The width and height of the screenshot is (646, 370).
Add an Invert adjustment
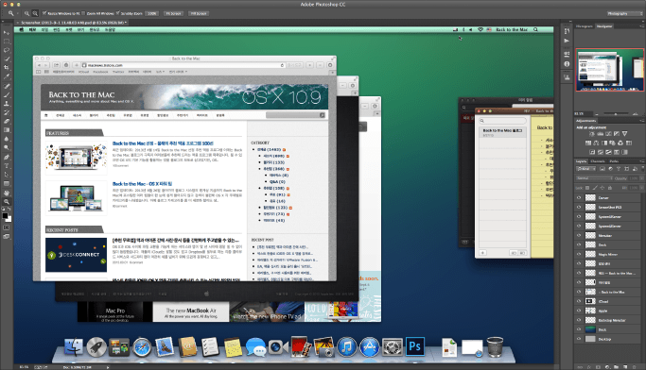pos(592,152)
